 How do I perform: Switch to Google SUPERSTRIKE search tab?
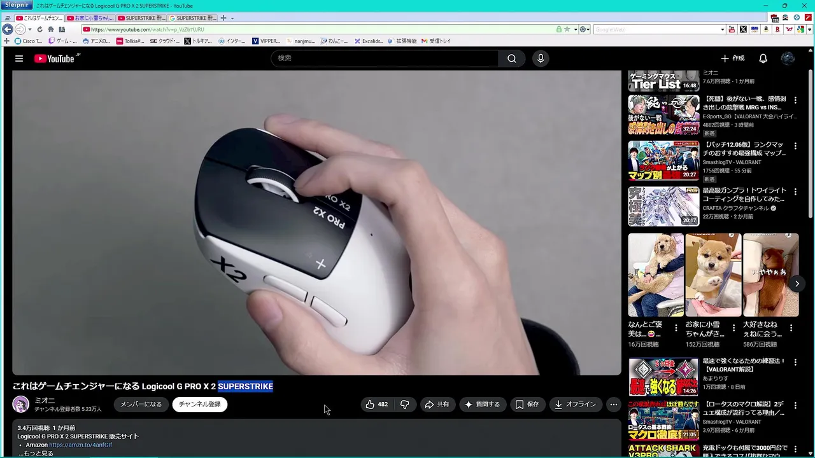[x=192, y=18]
